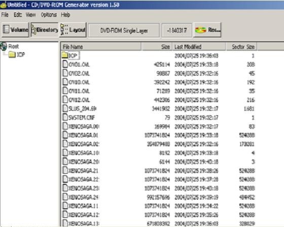
Task: Select the XENOSAGA.02 file icon
Action: click(65, 144)
